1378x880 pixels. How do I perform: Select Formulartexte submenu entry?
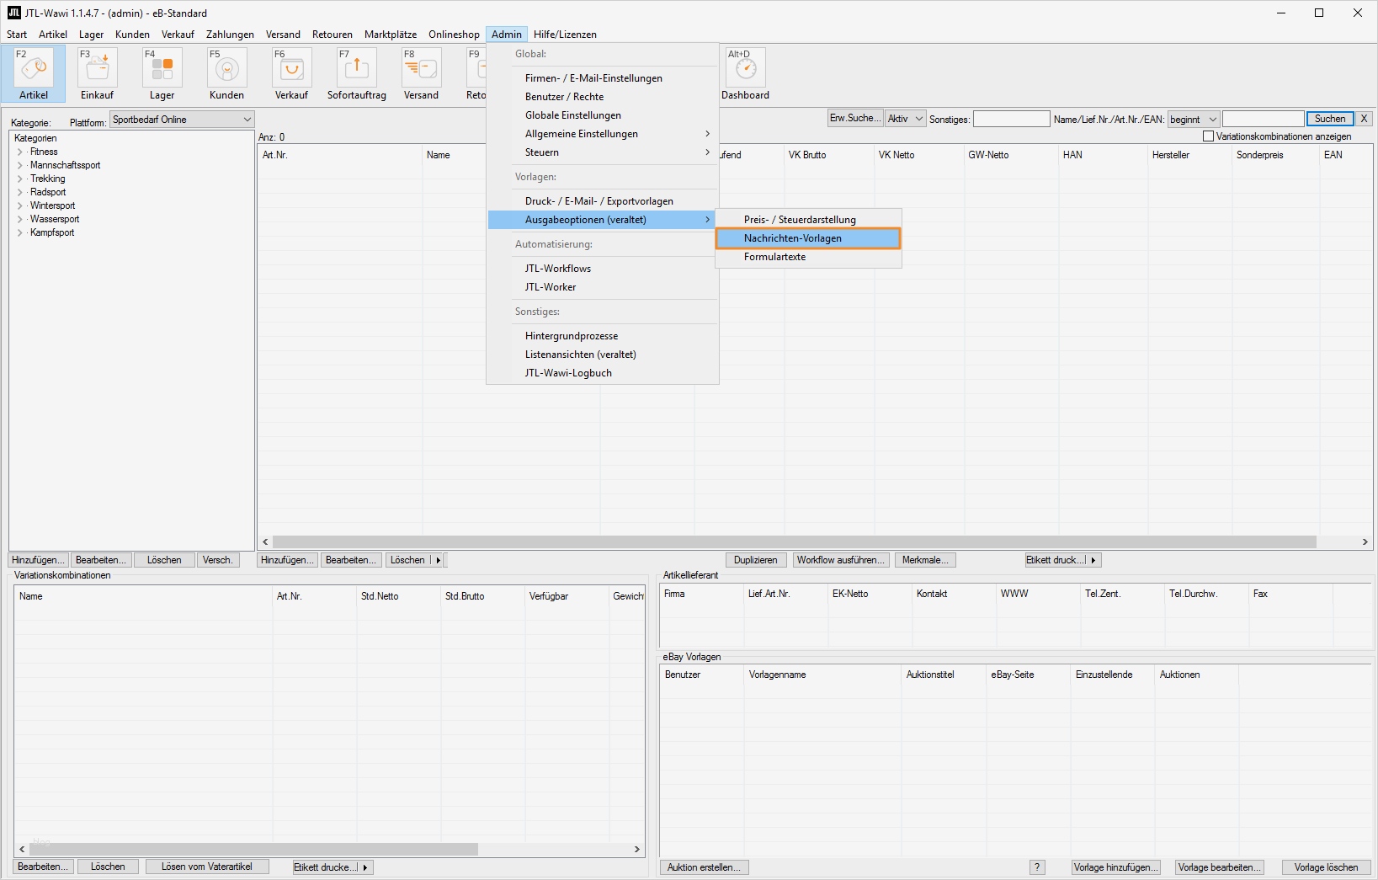tap(808, 257)
